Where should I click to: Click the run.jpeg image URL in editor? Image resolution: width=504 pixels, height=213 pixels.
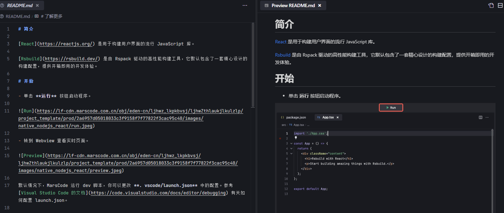tap(131, 119)
